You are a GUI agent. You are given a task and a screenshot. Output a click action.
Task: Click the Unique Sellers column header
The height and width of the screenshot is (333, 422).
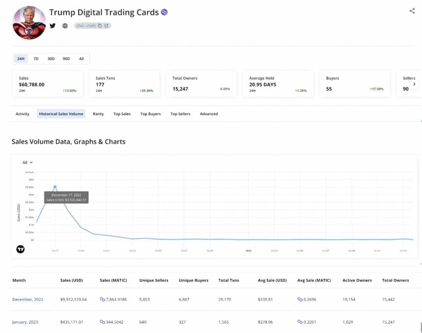pyautogui.click(x=154, y=280)
